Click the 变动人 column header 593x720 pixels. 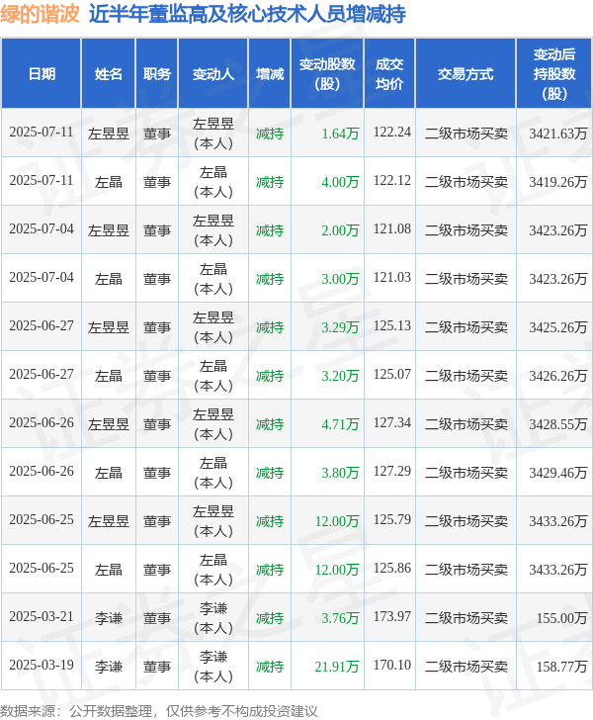click(x=213, y=74)
